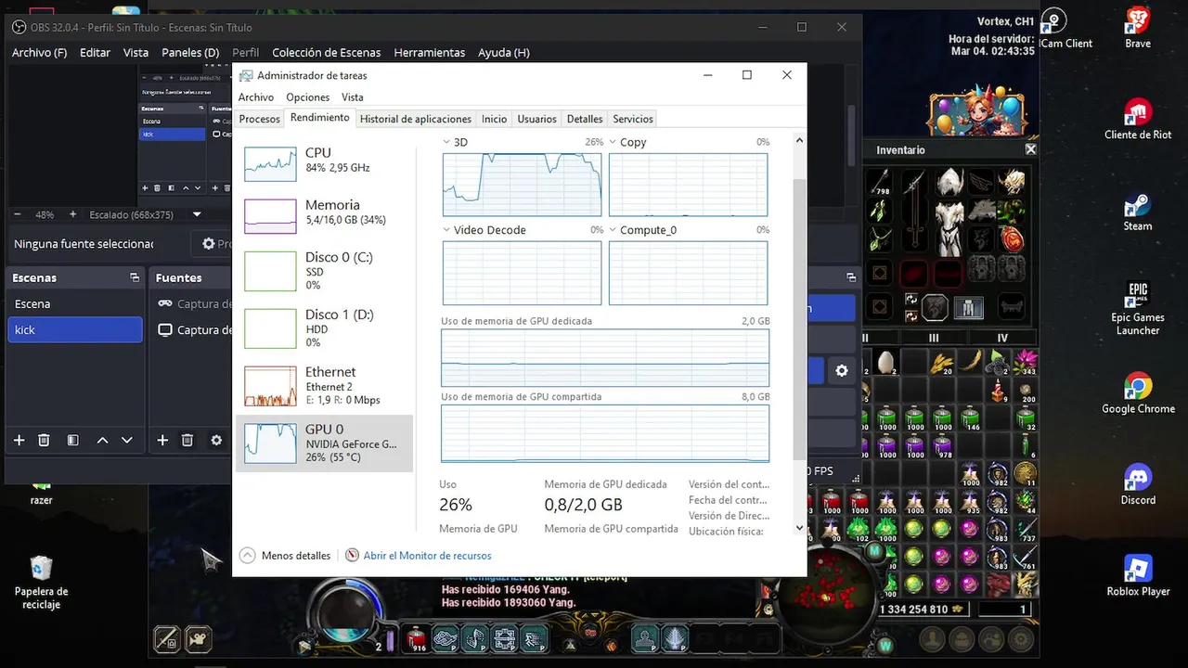Open Discord desktop shortcut
1188x668 pixels.
(1138, 485)
